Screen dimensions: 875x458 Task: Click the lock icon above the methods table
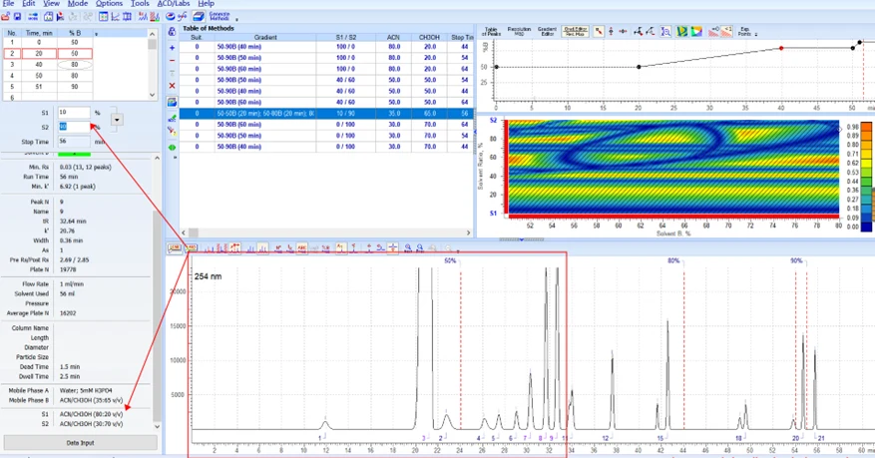pyautogui.click(x=172, y=32)
